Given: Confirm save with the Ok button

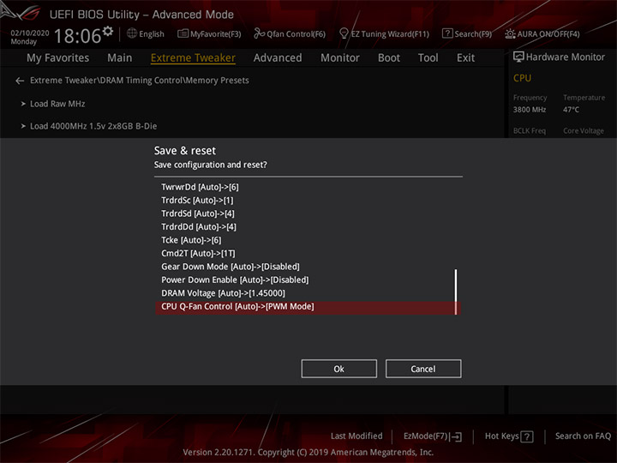Looking at the screenshot, I should [338, 369].
